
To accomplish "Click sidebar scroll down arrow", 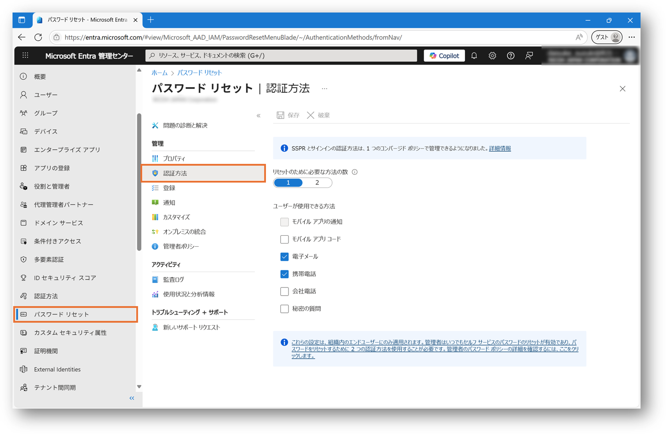I will [139, 387].
